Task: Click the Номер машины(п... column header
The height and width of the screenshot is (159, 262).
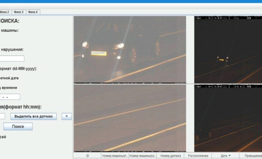Action: 115,156
